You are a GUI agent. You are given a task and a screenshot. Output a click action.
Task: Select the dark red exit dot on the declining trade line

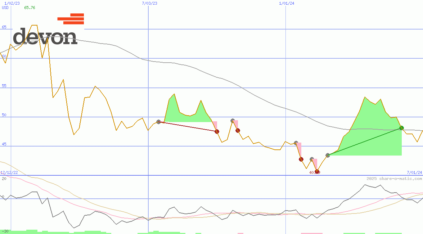(x=216, y=131)
